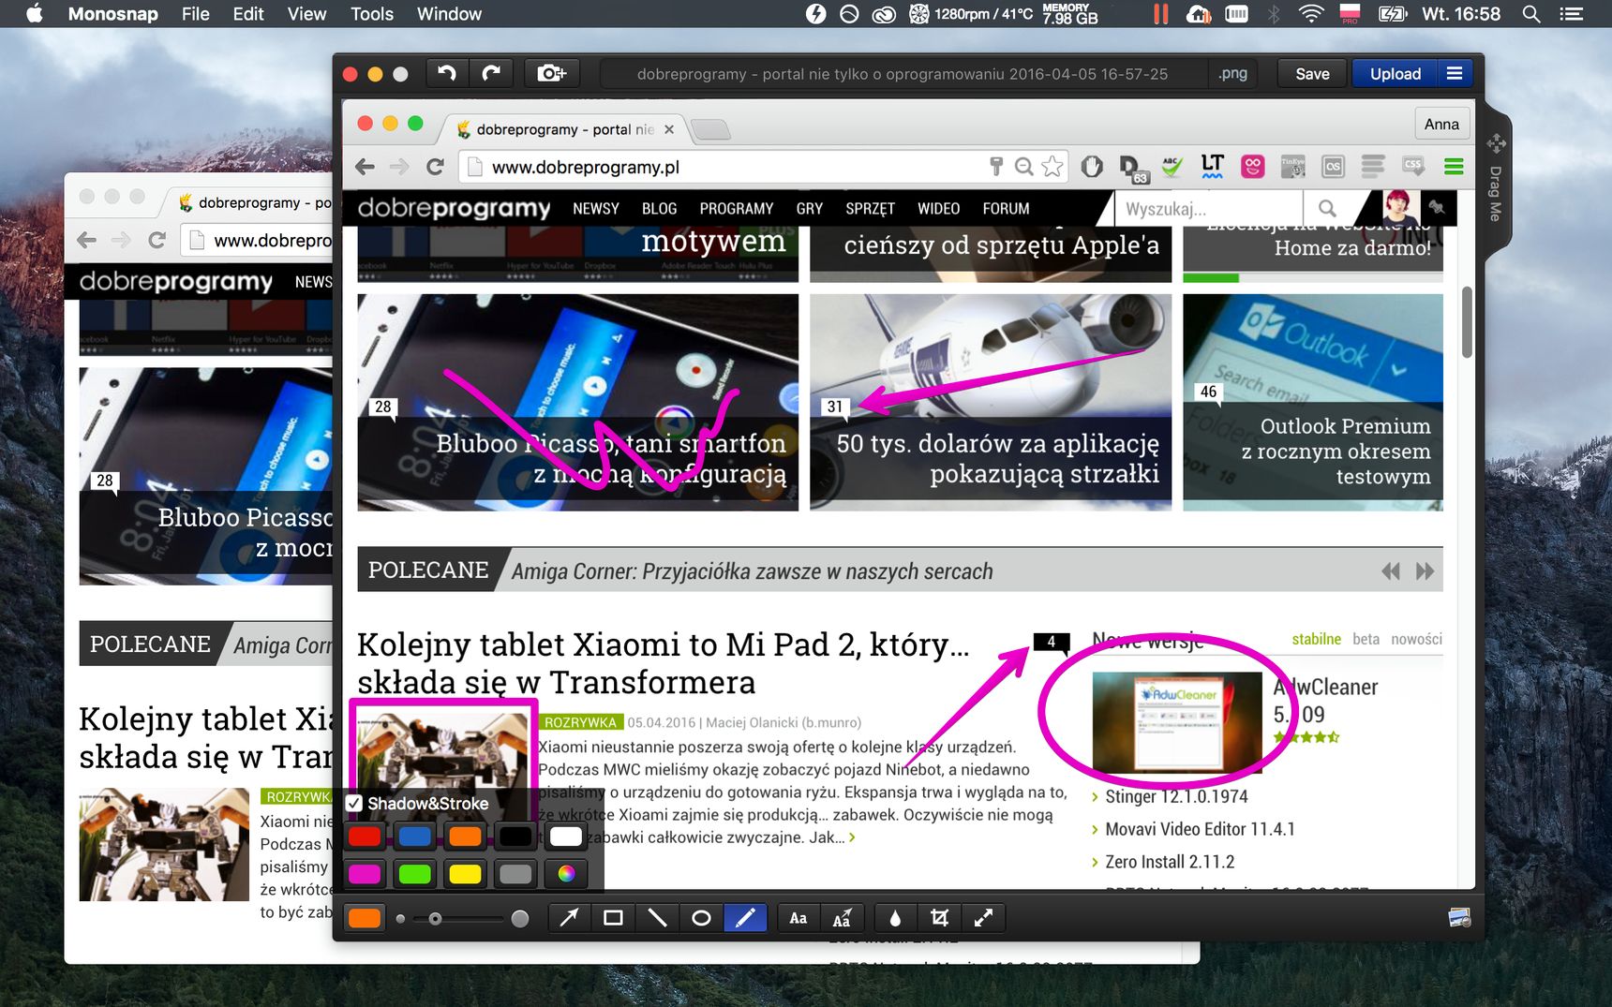Image resolution: width=1612 pixels, height=1007 pixels.
Task: Click the orange pause bars menu bar icon
Action: pyautogui.click(x=1161, y=14)
